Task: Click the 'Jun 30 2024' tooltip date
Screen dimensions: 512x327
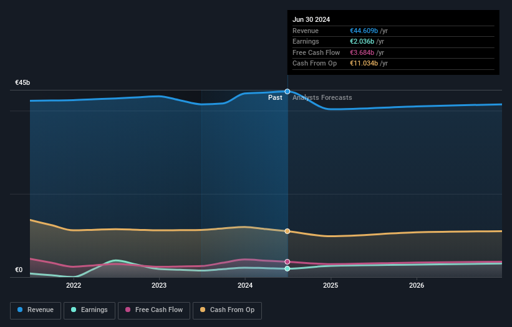Action: 311,19
